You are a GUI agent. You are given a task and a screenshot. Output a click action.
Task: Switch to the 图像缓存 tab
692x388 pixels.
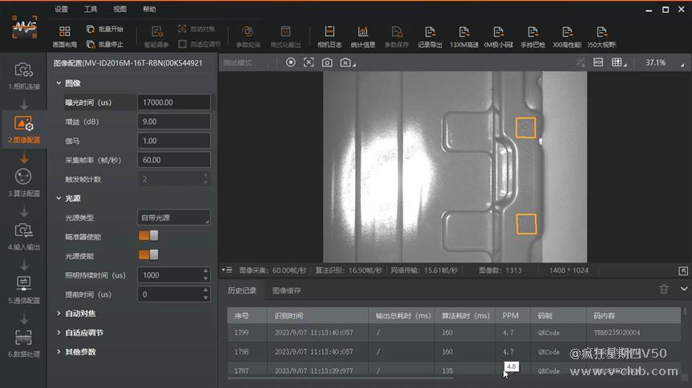[286, 290]
